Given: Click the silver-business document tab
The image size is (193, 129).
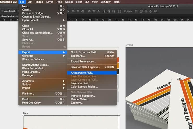Looking at the screenshot, I should [x=9, y=16].
